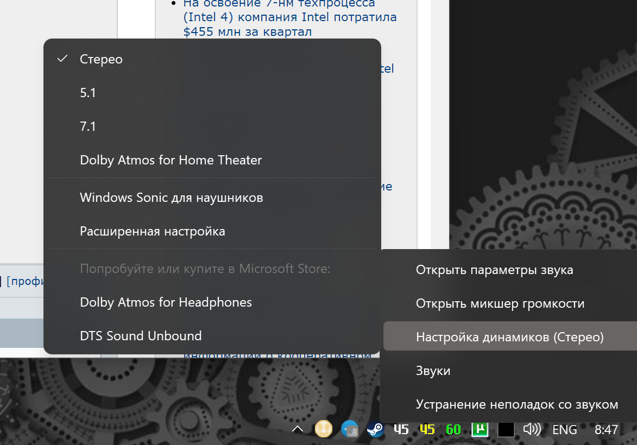Show hidden tray icons chevron
This screenshot has height=445, width=637.
click(x=298, y=429)
